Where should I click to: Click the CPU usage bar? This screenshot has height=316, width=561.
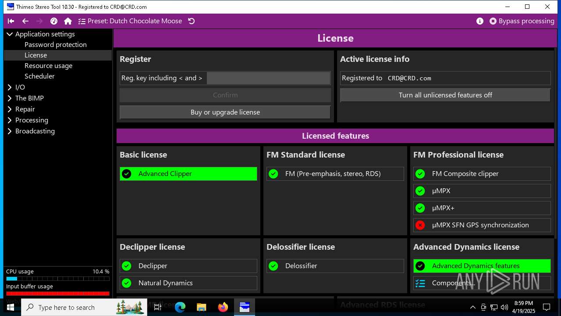point(58,279)
